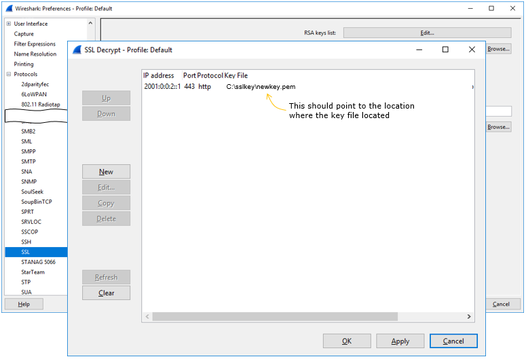Viewport: 526px width, 359px height.
Task: Select the SPRT protocol
Action: coord(28,212)
